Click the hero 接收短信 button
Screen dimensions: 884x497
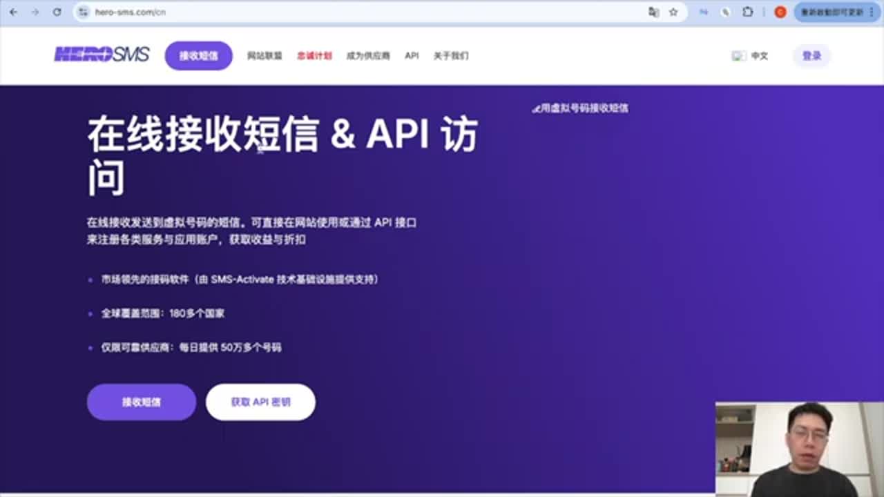tap(142, 402)
